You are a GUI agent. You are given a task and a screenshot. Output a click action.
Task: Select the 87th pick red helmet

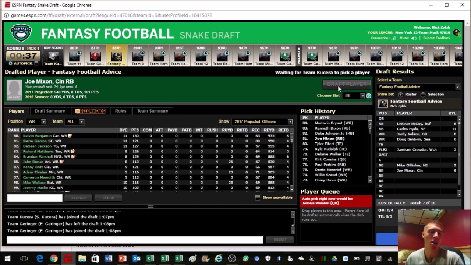[95, 56]
